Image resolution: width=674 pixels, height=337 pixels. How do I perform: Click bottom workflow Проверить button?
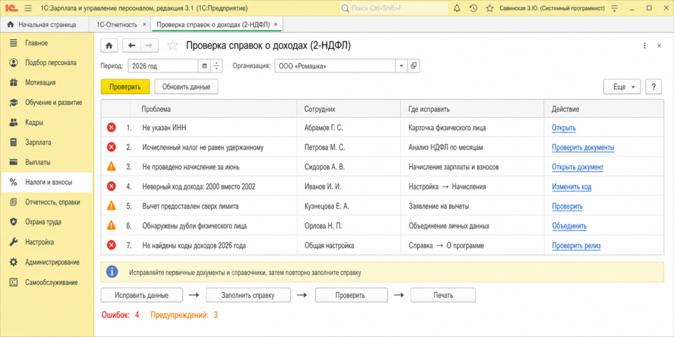pos(351,296)
